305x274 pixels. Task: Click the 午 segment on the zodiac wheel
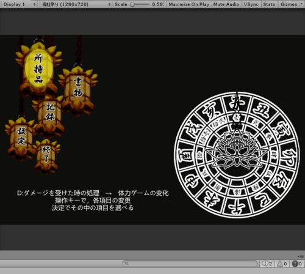237,206
